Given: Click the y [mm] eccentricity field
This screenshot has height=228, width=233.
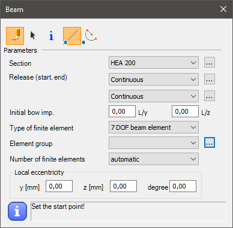Looking at the screenshot, I should [59, 186].
